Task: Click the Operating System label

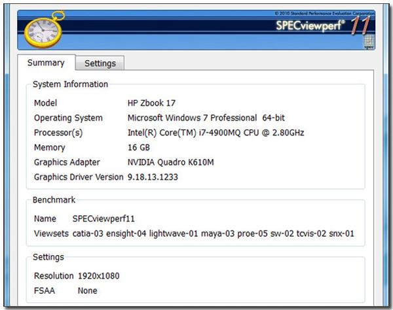Action: coord(68,118)
